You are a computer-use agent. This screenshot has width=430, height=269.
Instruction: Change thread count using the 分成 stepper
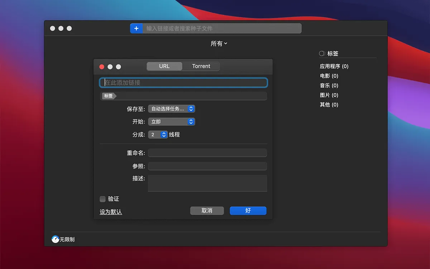tap(164, 134)
